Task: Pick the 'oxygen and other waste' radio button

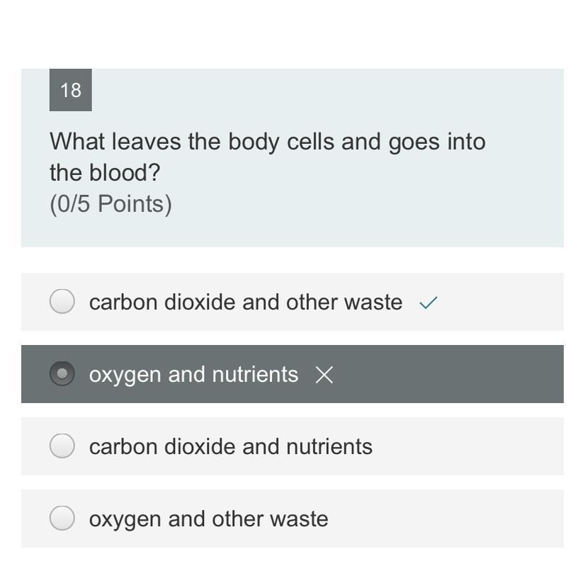Action: (62, 519)
